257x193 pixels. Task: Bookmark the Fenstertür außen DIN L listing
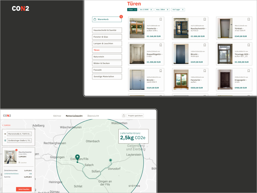[161, 19]
